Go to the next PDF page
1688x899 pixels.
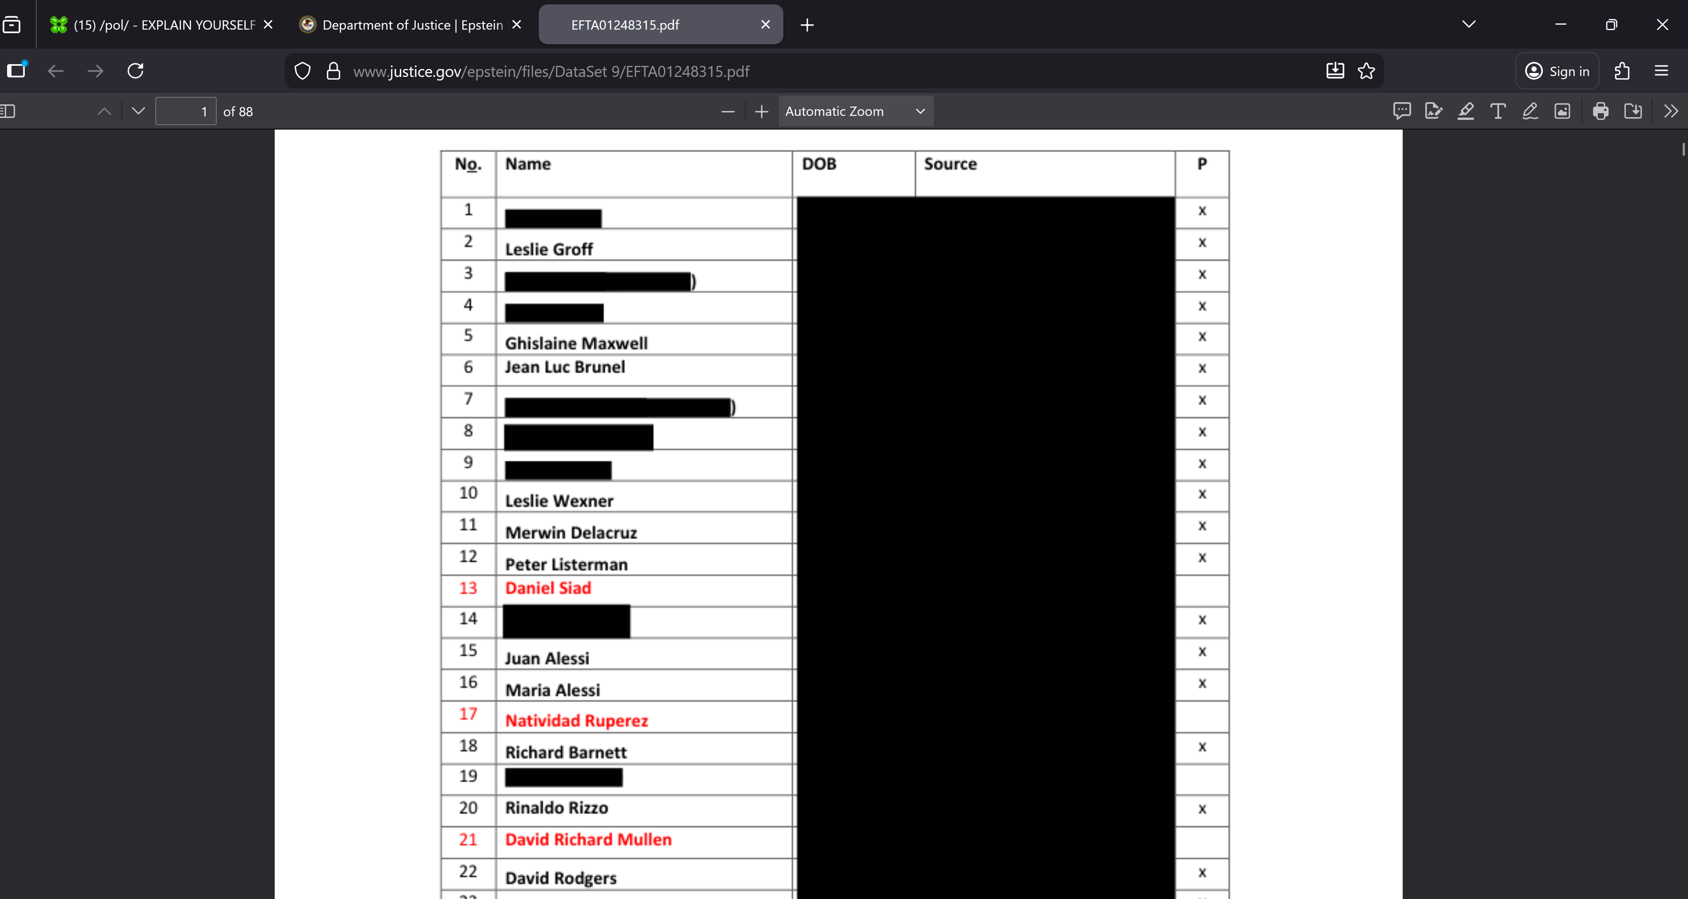click(x=138, y=111)
